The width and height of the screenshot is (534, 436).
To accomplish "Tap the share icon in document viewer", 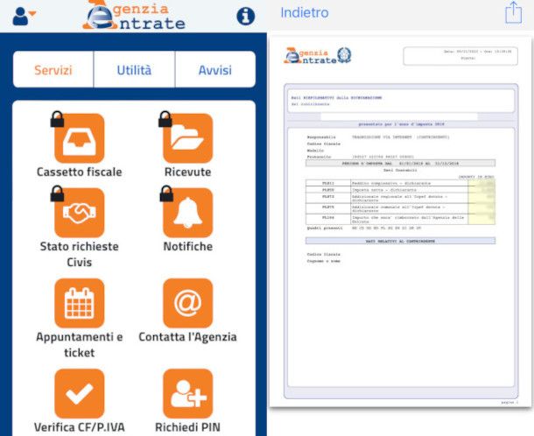I will pyautogui.click(x=513, y=12).
